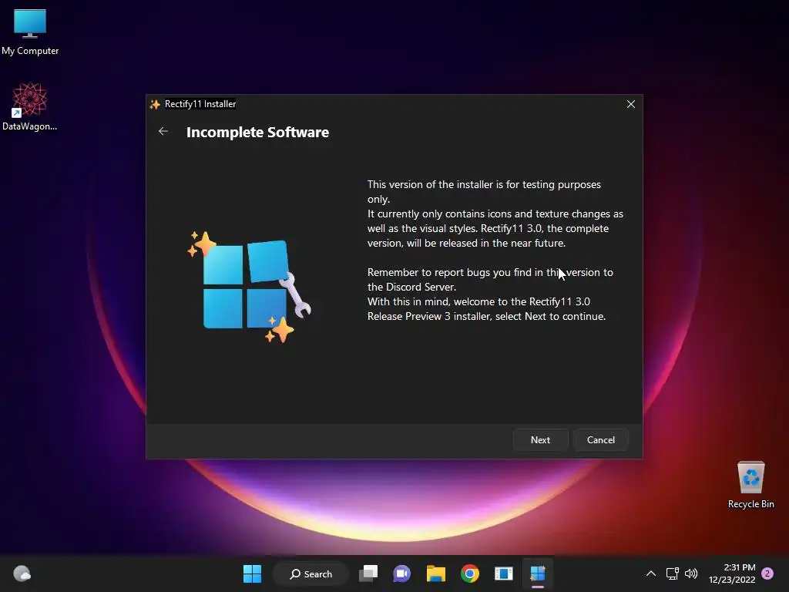Open the weather widget on the taskbar
789x592 pixels.
(x=22, y=573)
